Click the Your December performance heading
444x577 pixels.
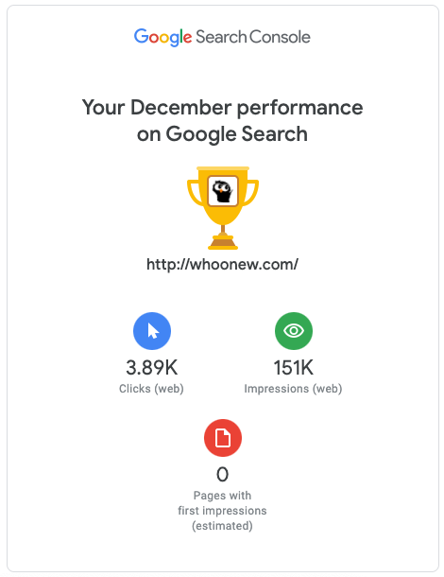tap(222, 108)
